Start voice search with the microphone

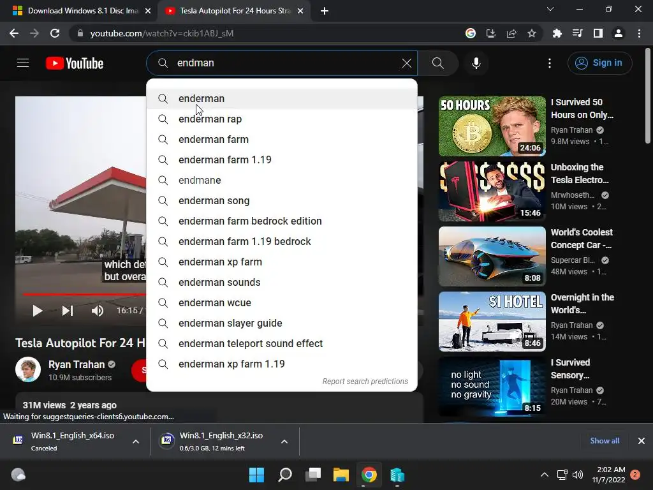click(476, 63)
